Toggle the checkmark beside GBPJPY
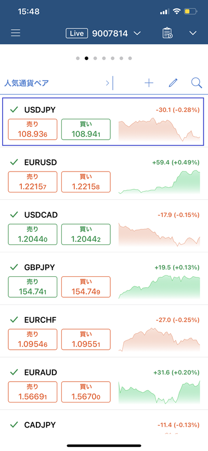208x451 pixels. (14, 267)
